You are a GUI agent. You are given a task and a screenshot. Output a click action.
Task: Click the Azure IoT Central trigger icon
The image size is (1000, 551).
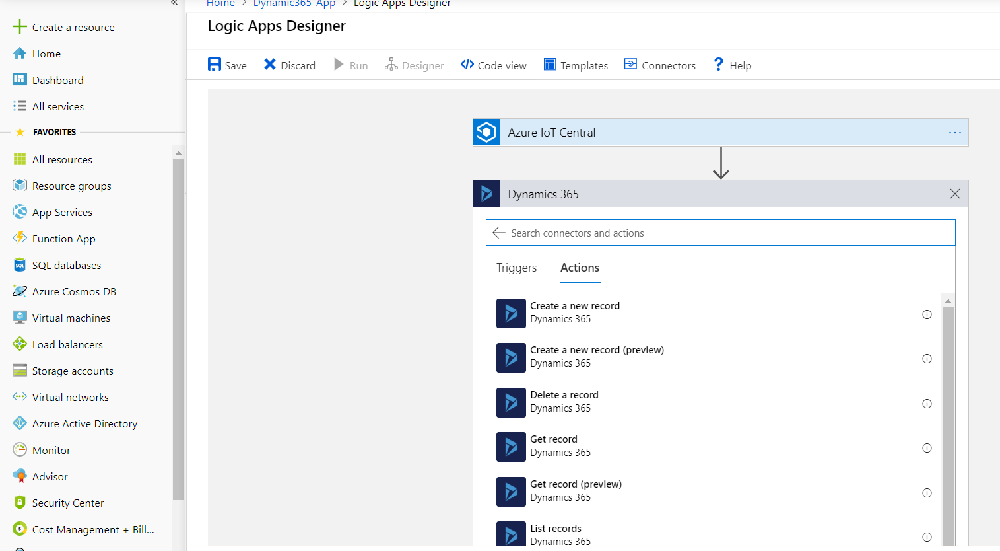(x=486, y=133)
